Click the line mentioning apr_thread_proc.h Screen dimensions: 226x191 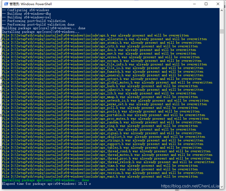click(x=106, y=158)
